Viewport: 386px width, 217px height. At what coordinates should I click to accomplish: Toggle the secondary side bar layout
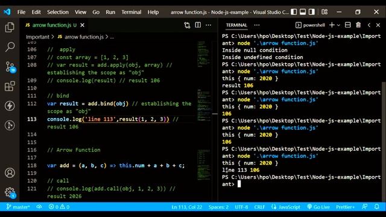click(x=312, y=12)
